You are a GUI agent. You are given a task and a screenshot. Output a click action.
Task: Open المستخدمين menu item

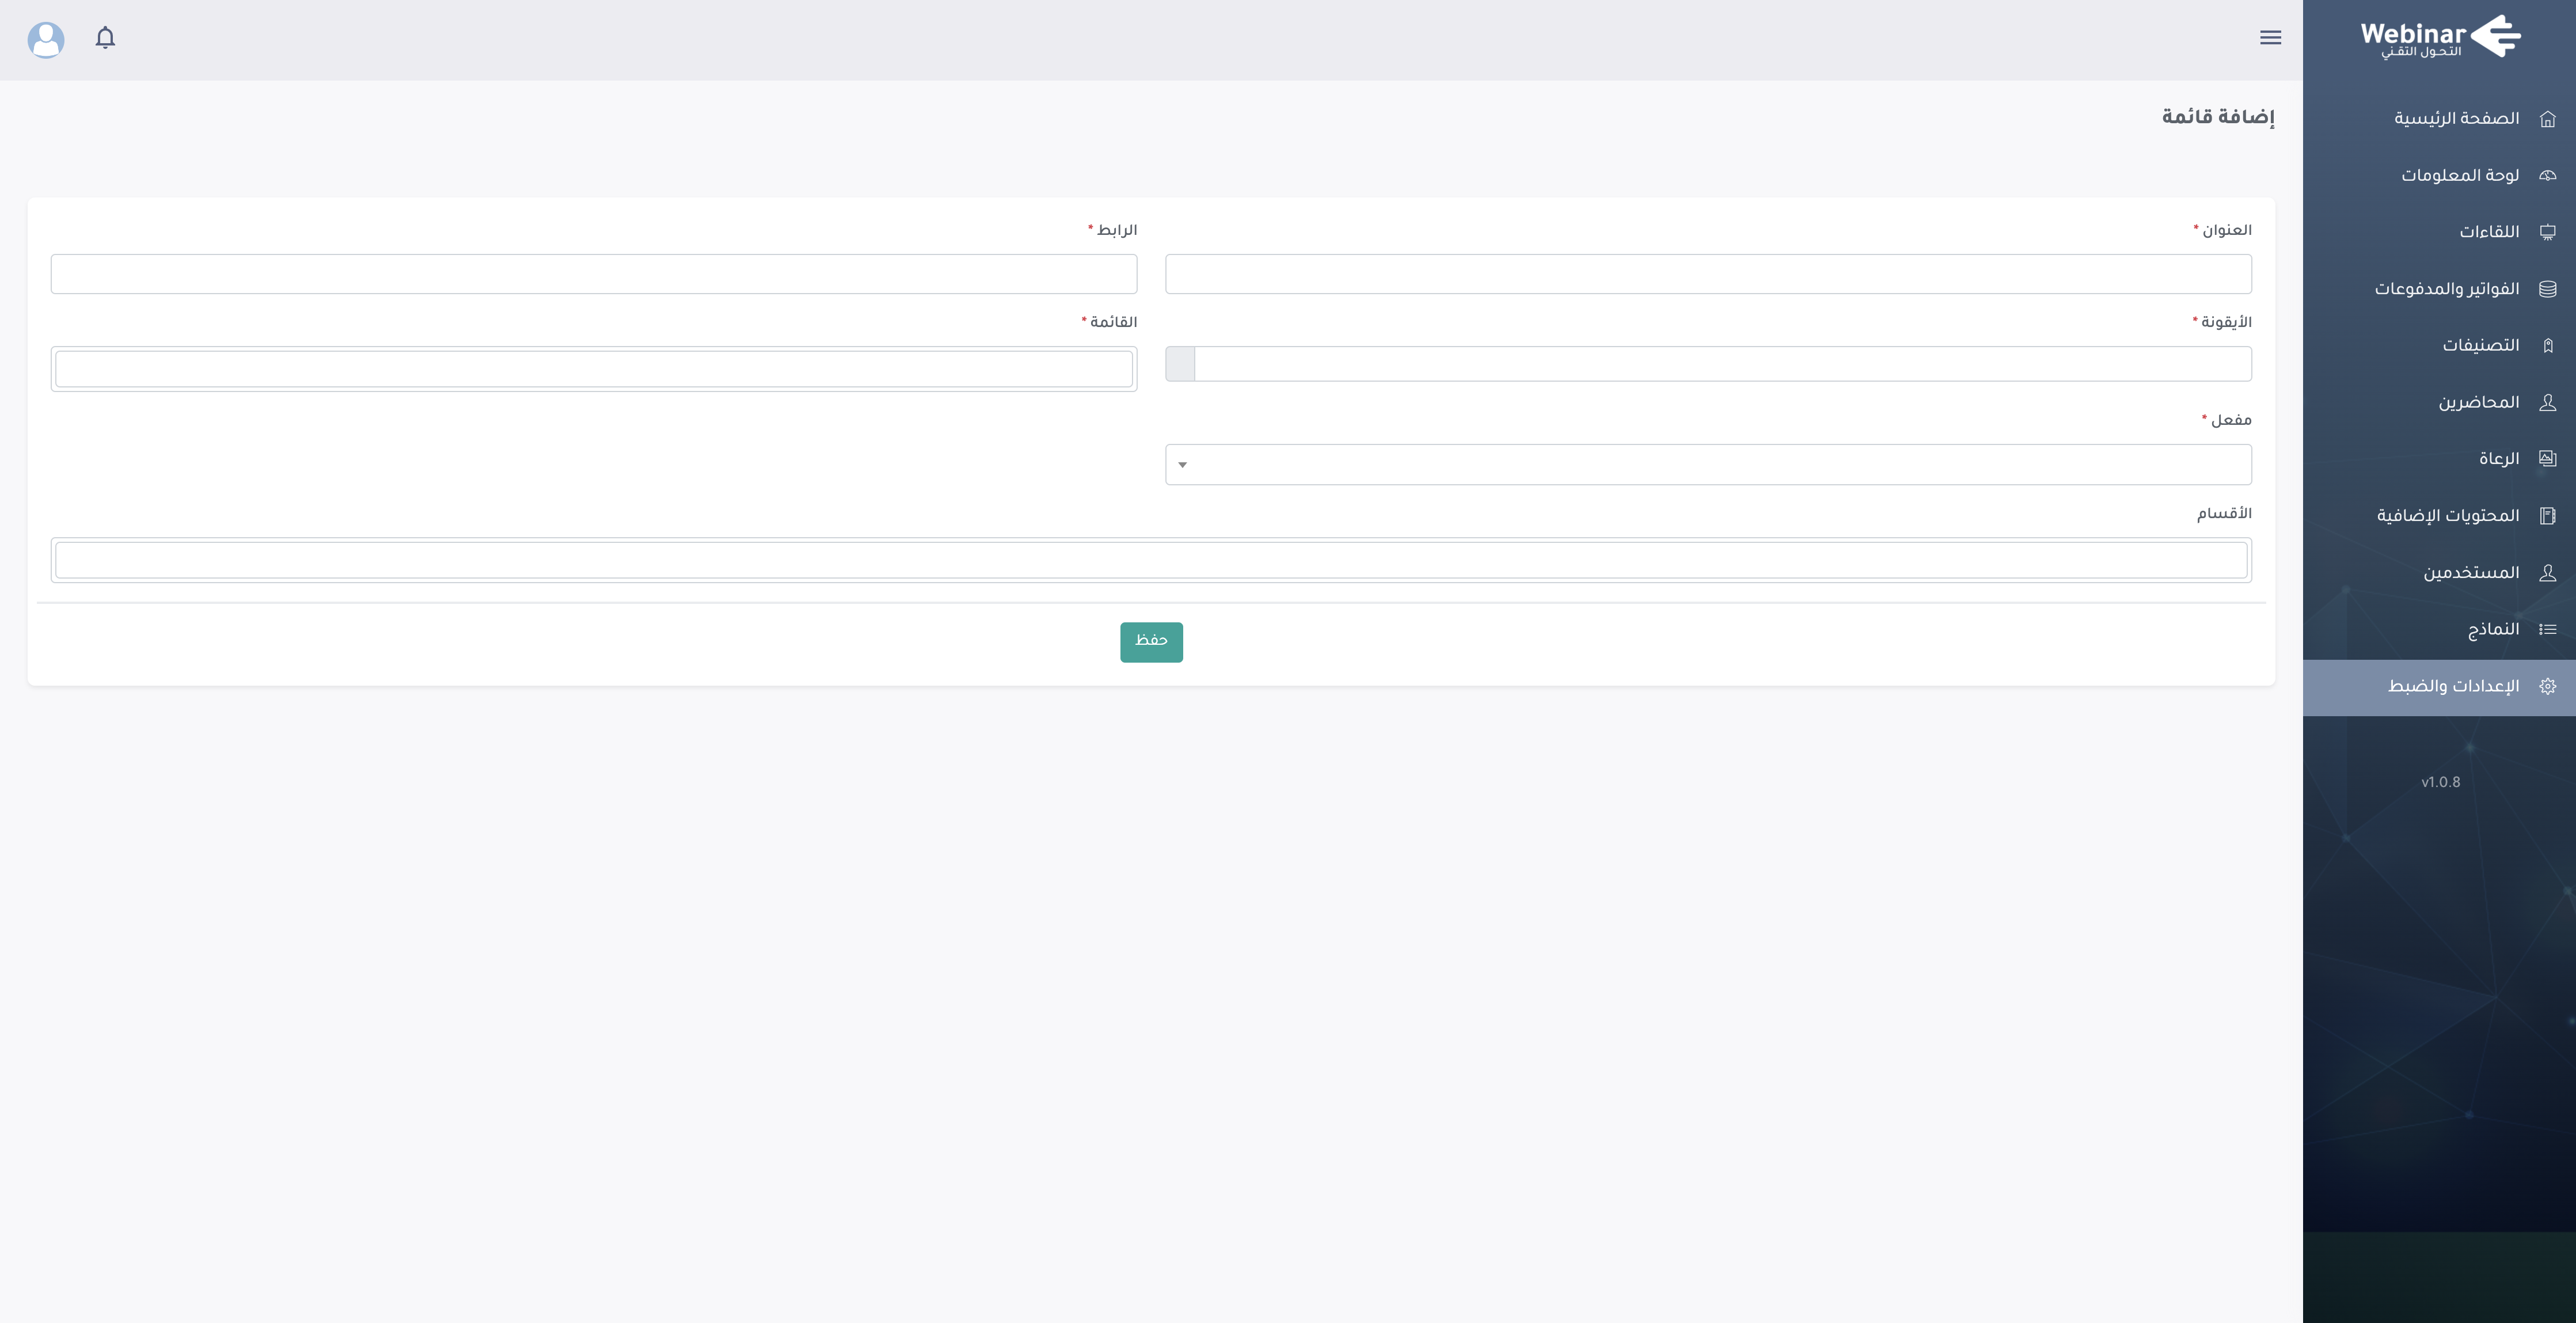pos(2439,573)
